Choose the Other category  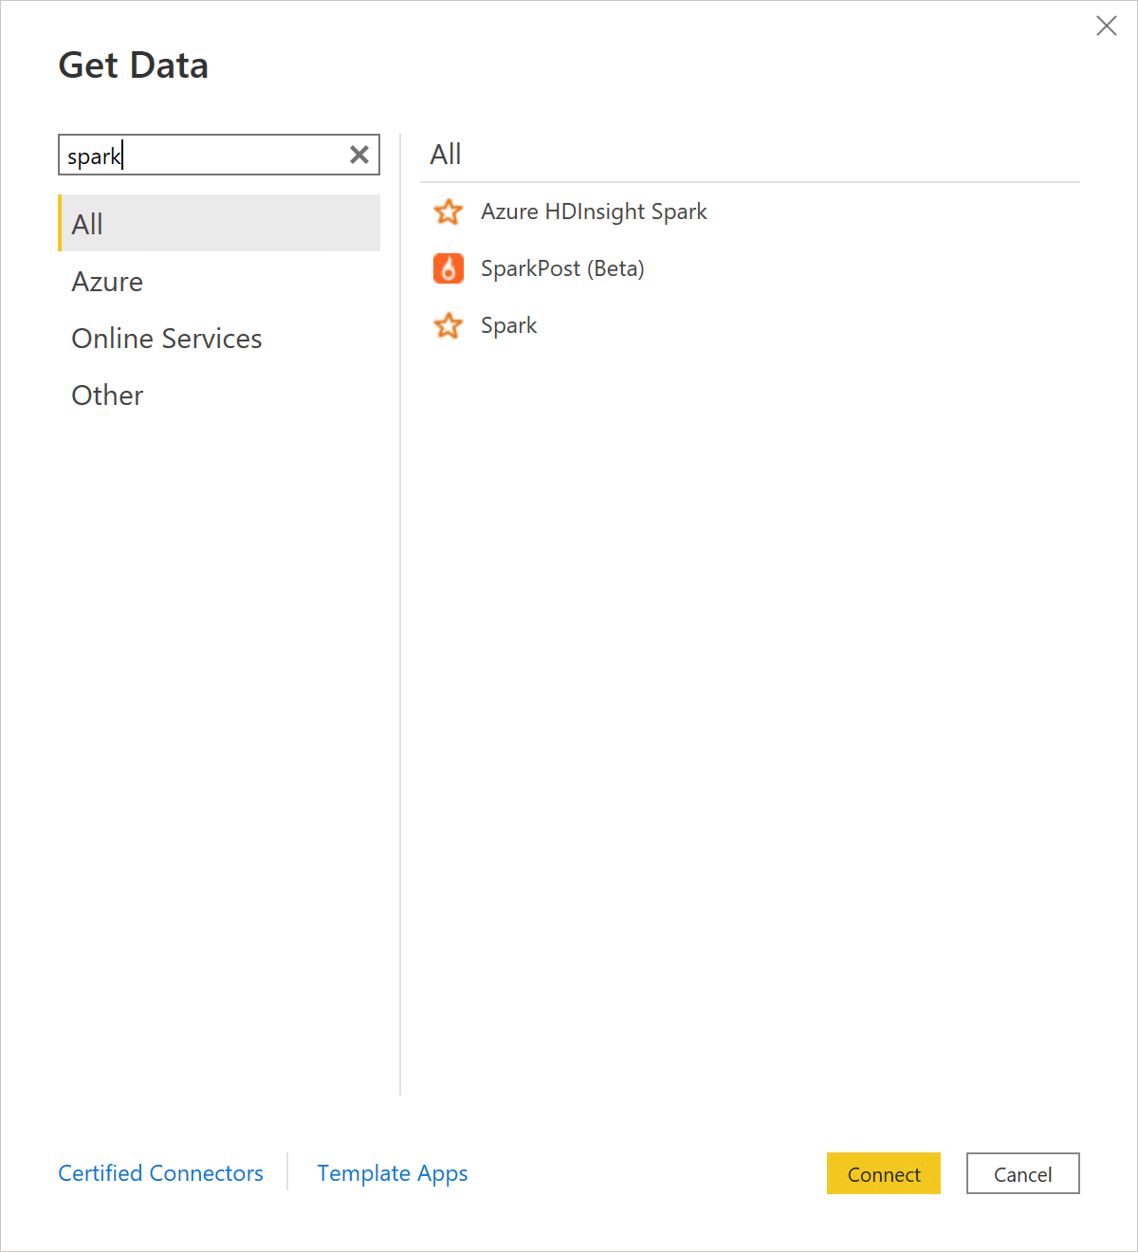(x=107, y=396)
